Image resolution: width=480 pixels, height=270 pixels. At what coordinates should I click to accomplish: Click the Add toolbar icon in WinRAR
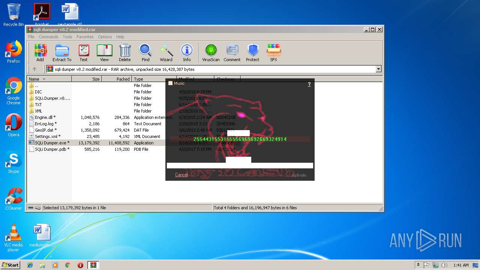40,53
